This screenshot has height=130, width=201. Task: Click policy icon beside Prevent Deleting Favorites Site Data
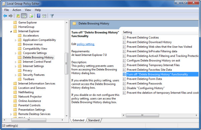tap(124, 70)
